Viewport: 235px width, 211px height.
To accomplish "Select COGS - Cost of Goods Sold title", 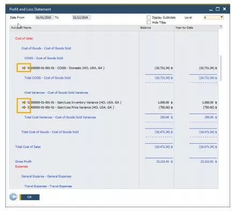I will tap(43, 58).
